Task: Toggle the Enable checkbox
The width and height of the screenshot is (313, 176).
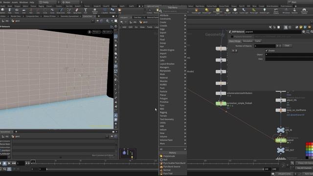Action: point(266,51)
